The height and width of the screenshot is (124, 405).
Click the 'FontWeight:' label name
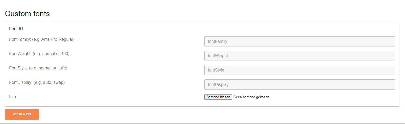pos(20,54)
